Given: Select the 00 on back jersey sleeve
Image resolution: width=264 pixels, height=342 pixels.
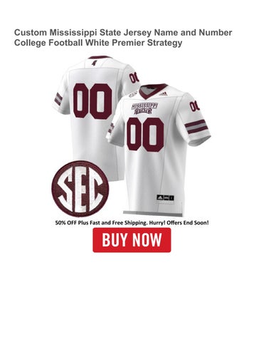Looking at the screenshot, I should pyautogui.click(x=134, y=78).
